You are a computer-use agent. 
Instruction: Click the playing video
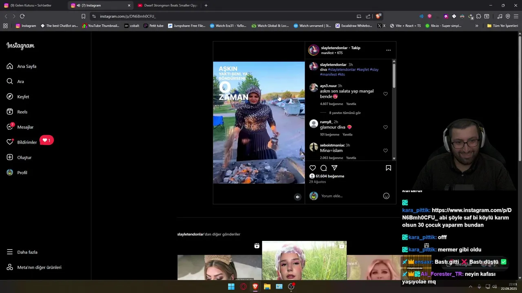[x=259, y=122]
